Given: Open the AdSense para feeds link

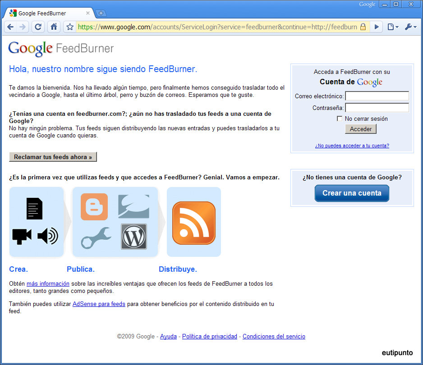Looking at the screenshot, I should pyautogui.click(x=99, y=304).
